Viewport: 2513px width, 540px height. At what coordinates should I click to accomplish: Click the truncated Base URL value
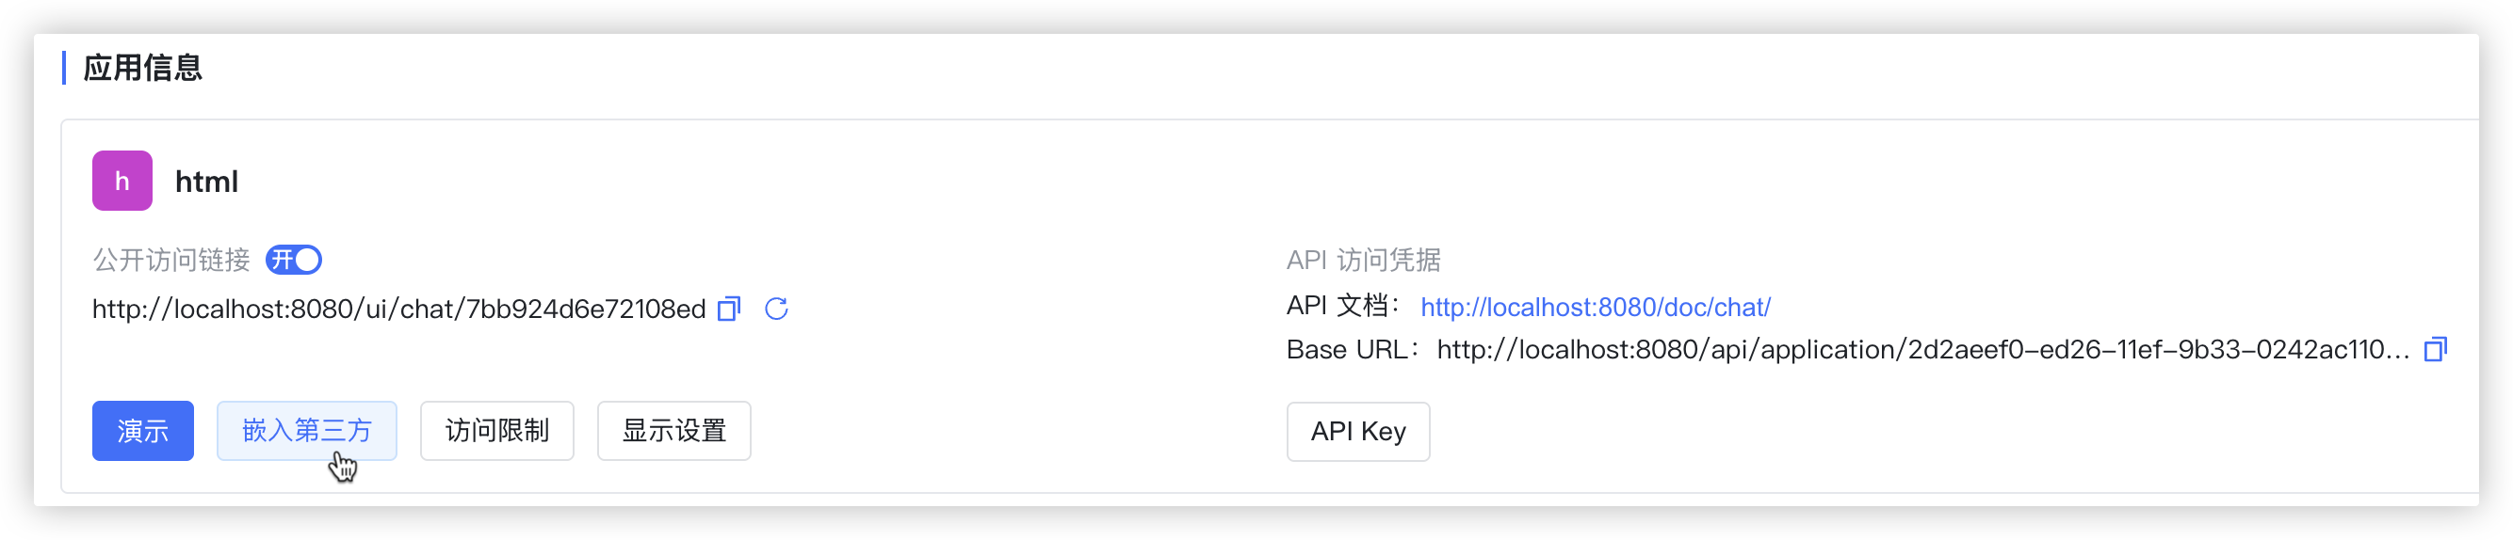click(x=1922, y=349)
